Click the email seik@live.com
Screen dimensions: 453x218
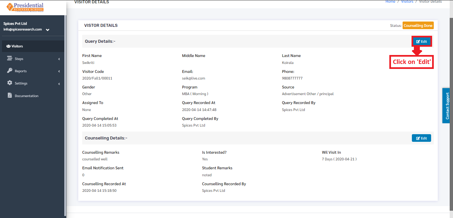click(x=194, y=78)
